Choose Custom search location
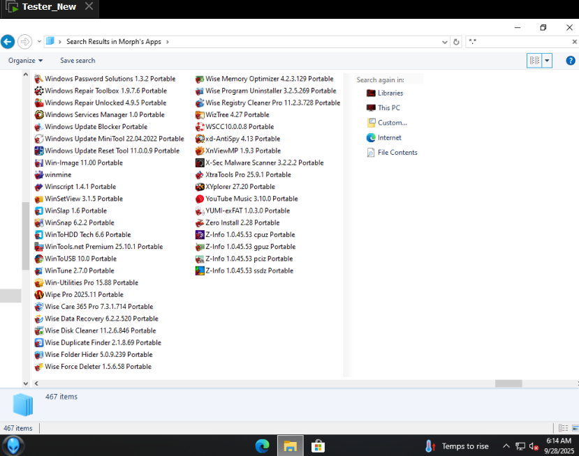Viewport: 579px width, 456px height. 387,123
